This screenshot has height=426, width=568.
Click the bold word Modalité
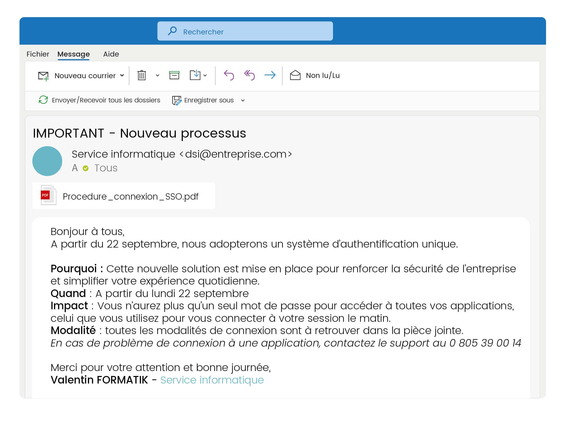pos(73,330)
